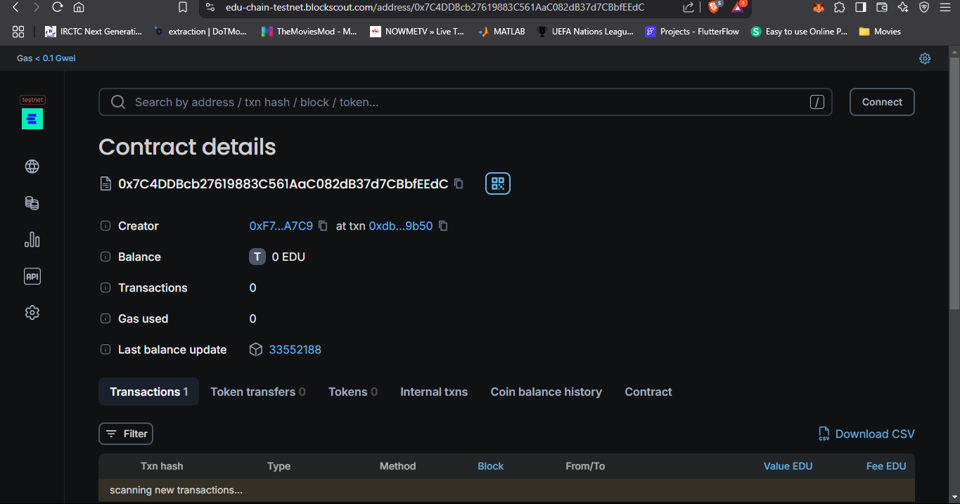Open the browser extensions puzzle menu
The image size is (960, 504).
(840, 7)
